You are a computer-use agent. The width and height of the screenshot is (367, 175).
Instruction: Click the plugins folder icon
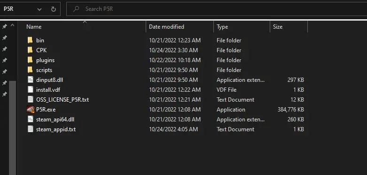[30, 60]
